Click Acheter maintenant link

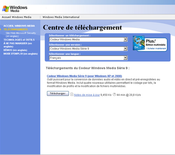point(156,48)
